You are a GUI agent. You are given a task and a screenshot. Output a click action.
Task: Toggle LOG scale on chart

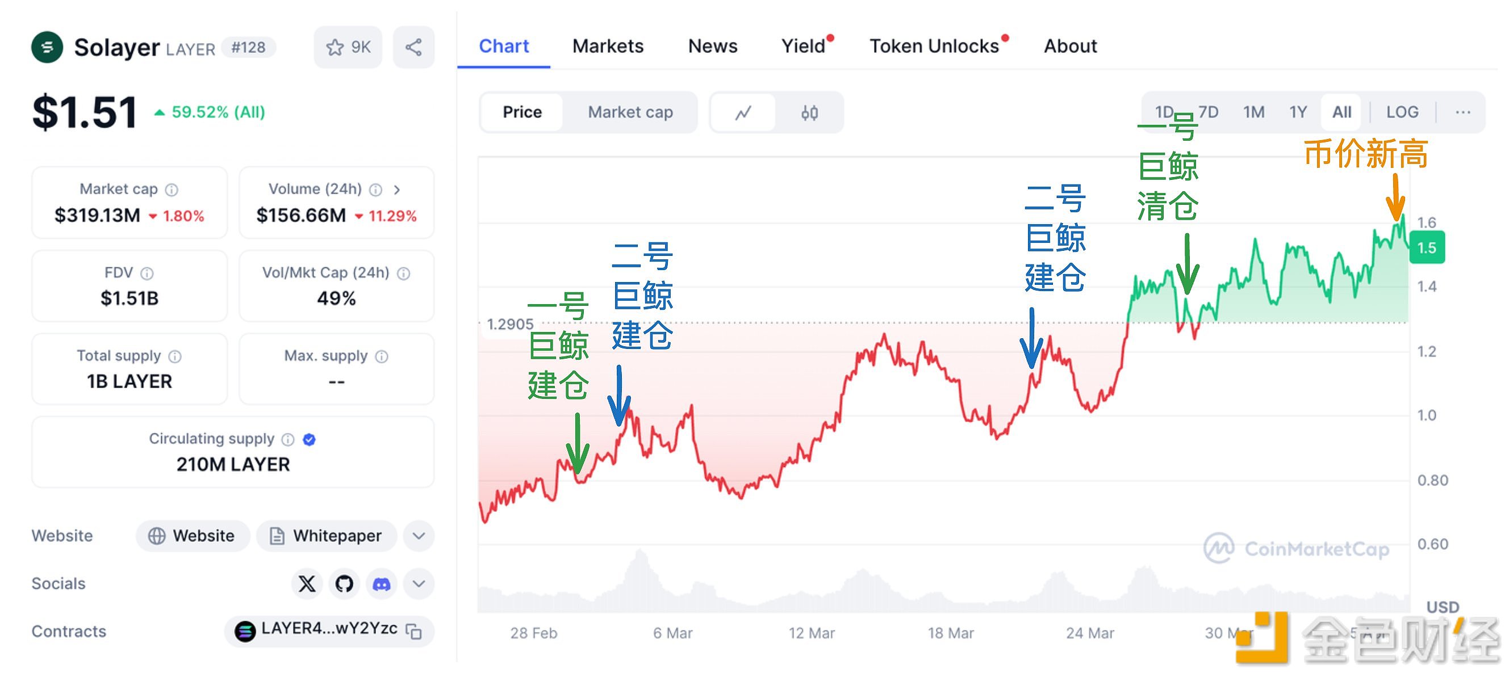click(1402, 112)
